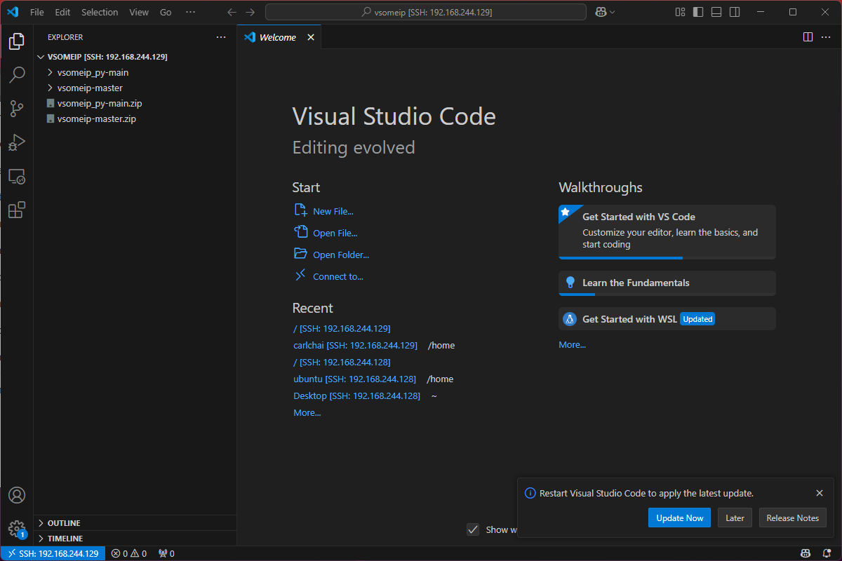This screenshot has width=842, height=561.
Task: Click the SSH remote status indicator
Action: [53, 553]
